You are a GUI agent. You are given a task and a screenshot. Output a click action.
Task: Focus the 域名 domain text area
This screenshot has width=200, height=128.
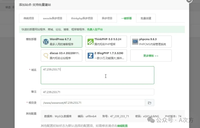(97, 75)
